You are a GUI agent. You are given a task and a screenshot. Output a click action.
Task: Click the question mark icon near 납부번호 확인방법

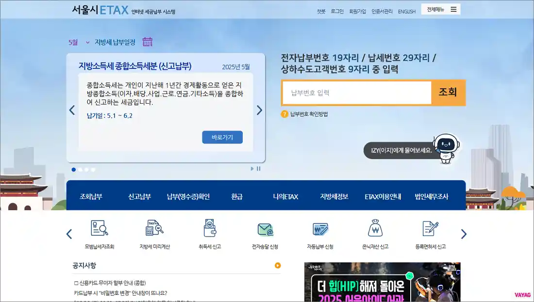pos(284,114)
